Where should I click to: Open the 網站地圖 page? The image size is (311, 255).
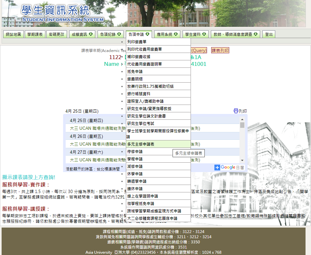(x=13, y=34)
